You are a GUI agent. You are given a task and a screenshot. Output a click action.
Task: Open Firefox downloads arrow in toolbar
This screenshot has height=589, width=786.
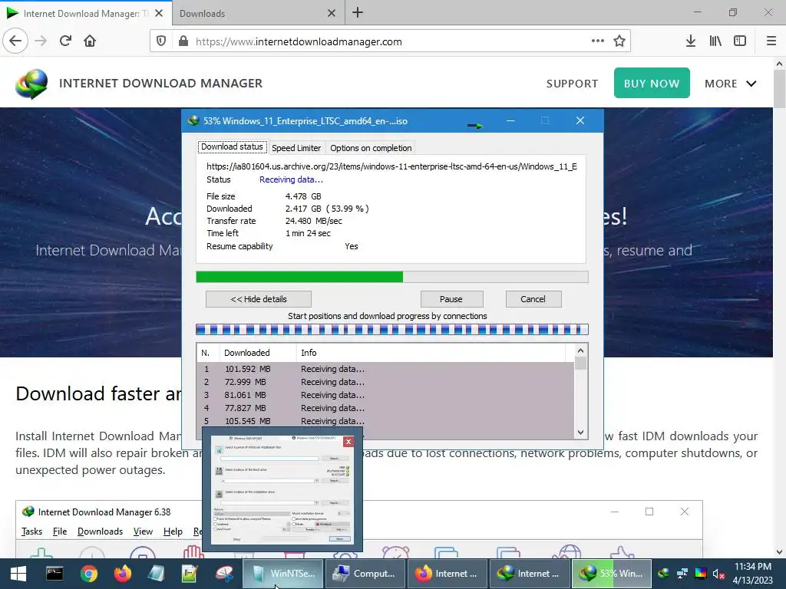coord(691,41)
